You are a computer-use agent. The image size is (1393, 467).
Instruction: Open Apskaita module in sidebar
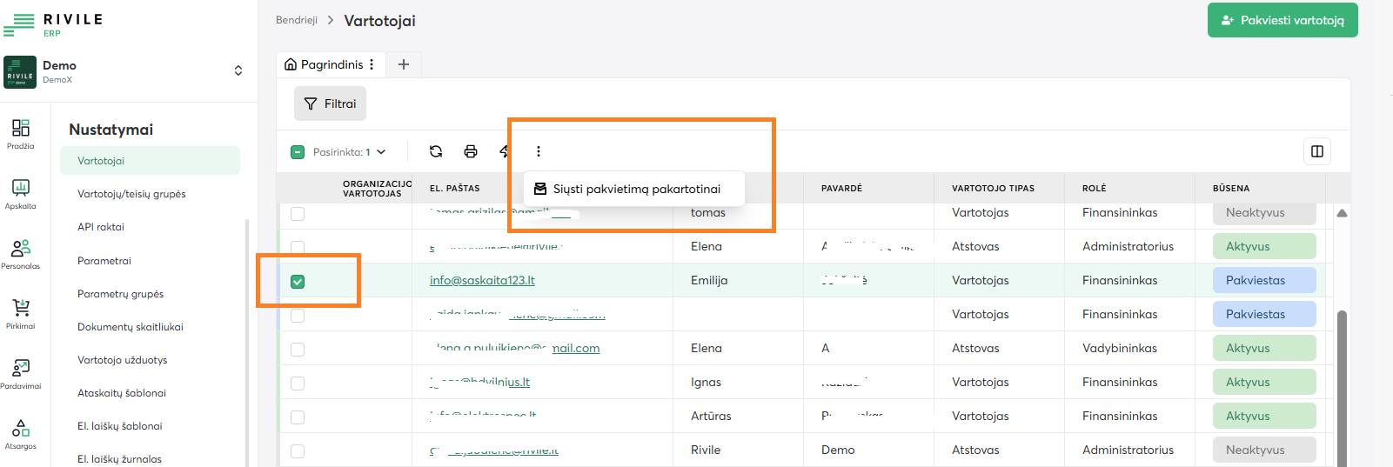[21, 194]
